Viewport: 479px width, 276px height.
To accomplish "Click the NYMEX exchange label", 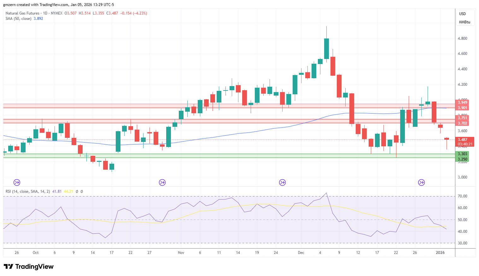I will tap(56, 13).
